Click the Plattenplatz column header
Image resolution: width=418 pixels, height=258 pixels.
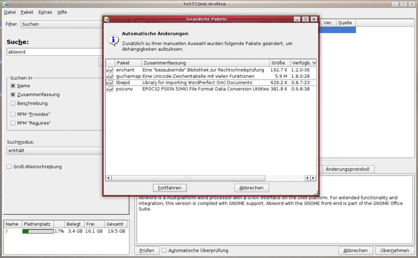pos(38,224)
